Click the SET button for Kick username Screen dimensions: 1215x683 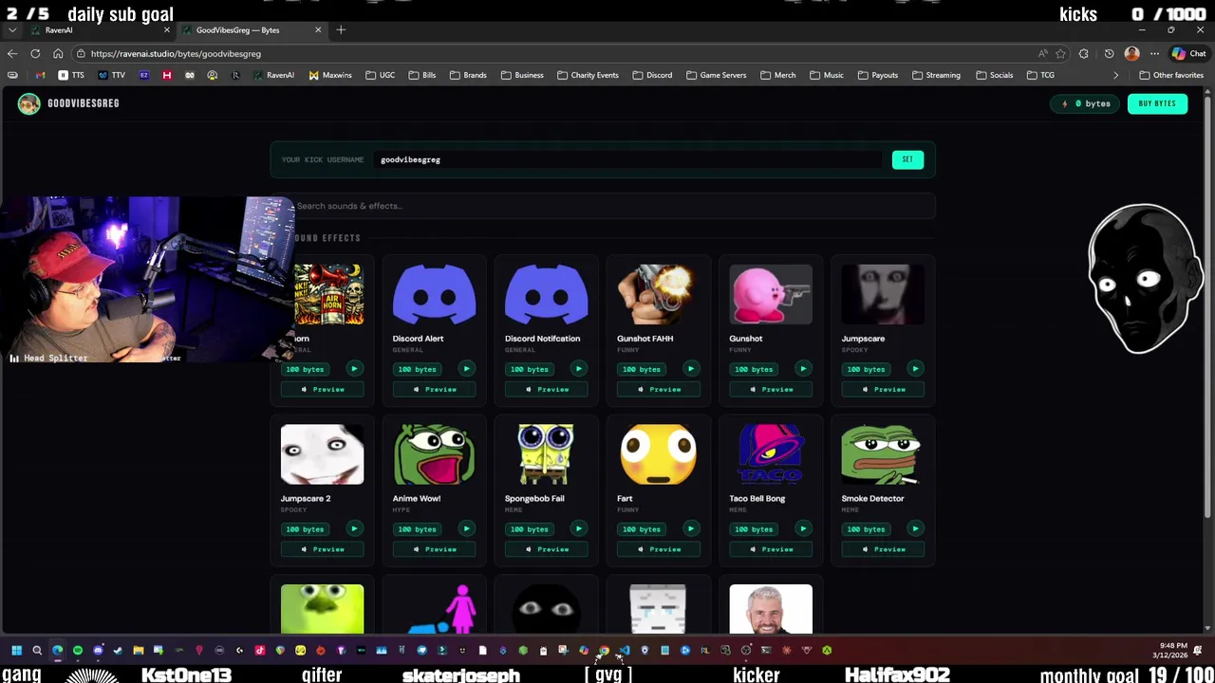(907, 159)
